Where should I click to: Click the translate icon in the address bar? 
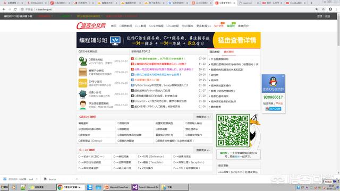[x=317, y=10]
